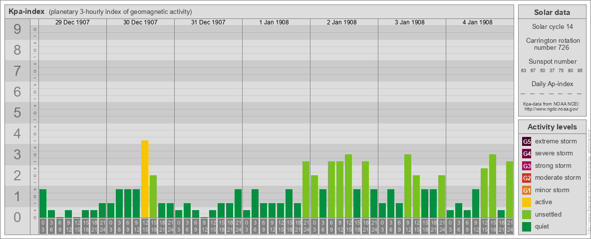Click the strong storm legend label
The width and height of the screenshot is (591, 239).
pos(553,166)
